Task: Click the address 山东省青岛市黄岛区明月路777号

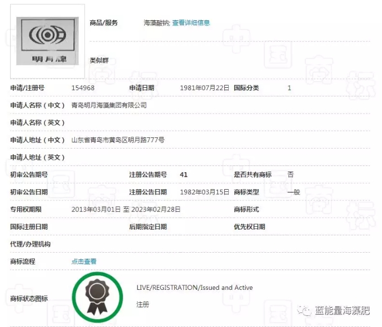Action: [x=118, y=140]
